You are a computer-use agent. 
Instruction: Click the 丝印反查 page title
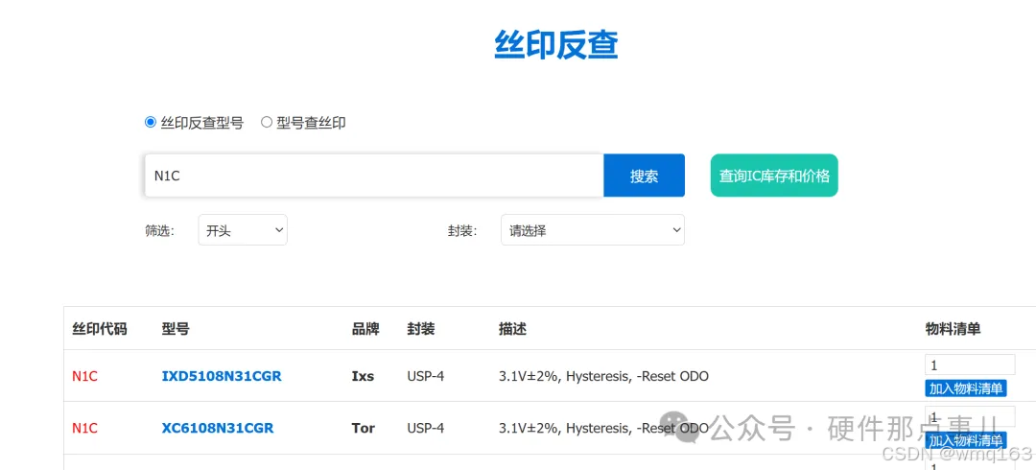pos(556,46)
